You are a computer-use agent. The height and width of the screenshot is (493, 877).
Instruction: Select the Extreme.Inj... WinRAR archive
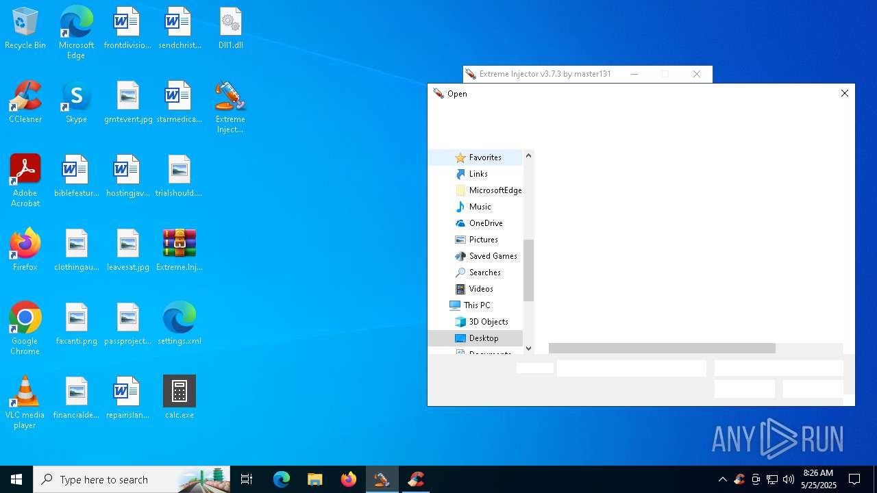click(x=180, y=251)
